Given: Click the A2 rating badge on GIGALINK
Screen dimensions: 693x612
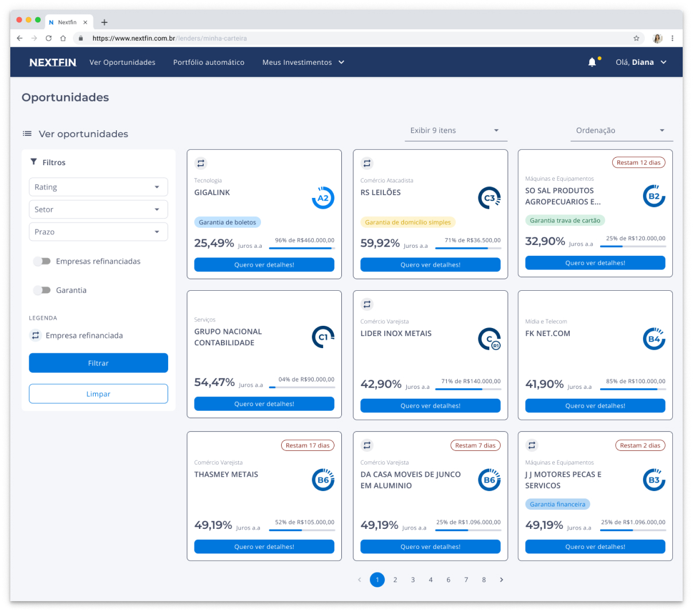Looking at the screenshot, I should tap(323, 198).
